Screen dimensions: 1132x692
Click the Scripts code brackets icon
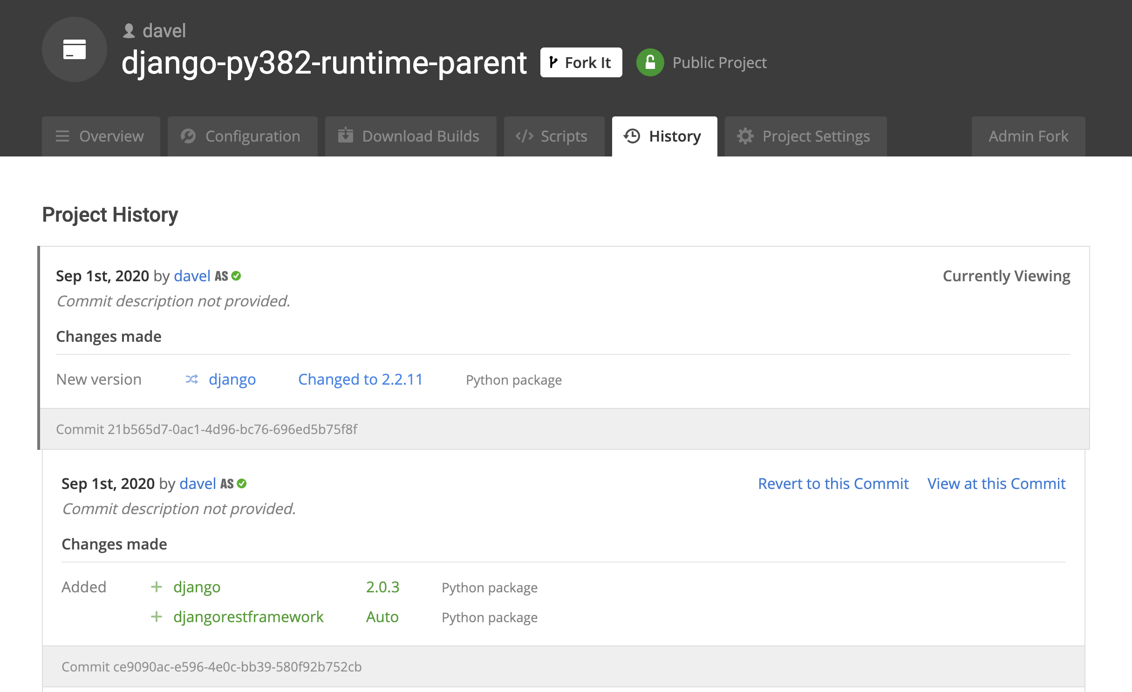pos(524,136)
